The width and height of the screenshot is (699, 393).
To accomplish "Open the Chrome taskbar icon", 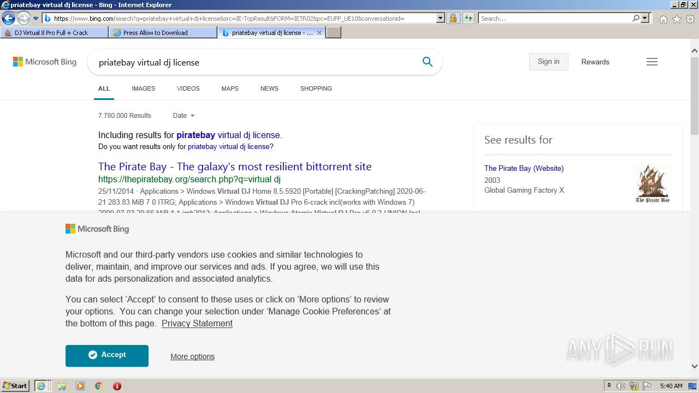I will (99, 386).
